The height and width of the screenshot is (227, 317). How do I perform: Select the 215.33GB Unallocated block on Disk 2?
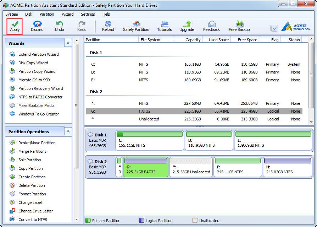(191, 167)
